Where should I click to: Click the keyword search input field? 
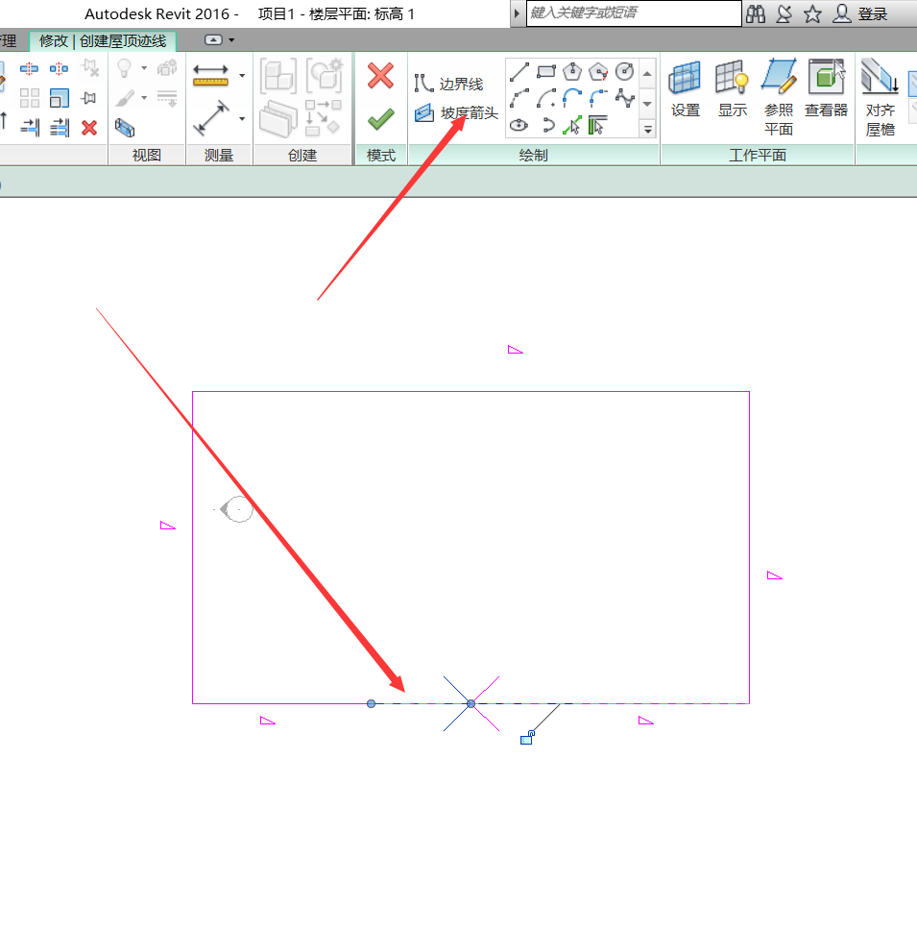click(633, 13)
